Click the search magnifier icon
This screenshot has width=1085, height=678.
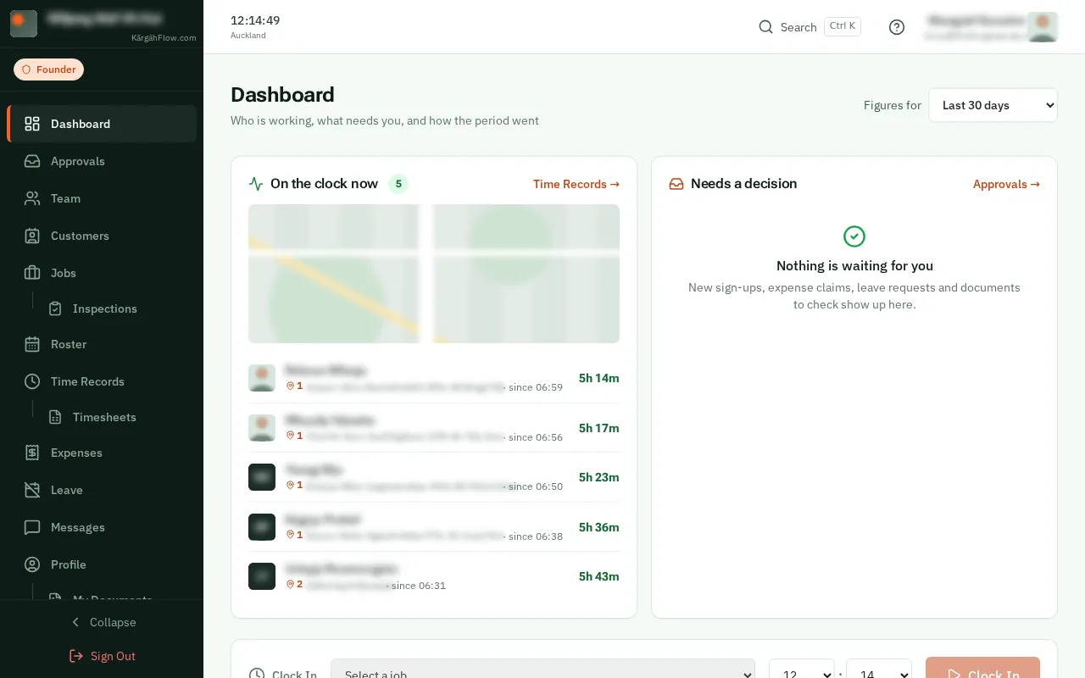[x=765, y=27]
